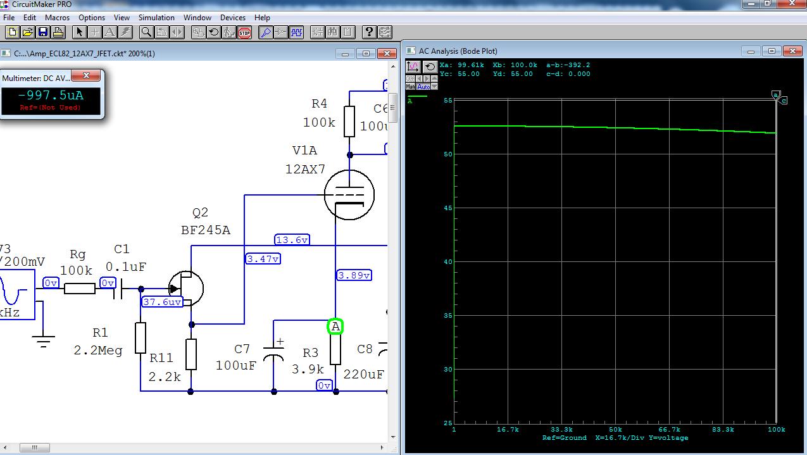Image resolution: width=807 pixels, height=455 pixels.
Task: Toggle the Waveforms display icon
Action: (x=296, y=32)
